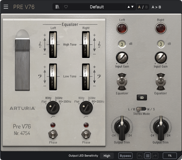Click the left bass clef icon
182x160 pixels.
(x=40, y=76)
